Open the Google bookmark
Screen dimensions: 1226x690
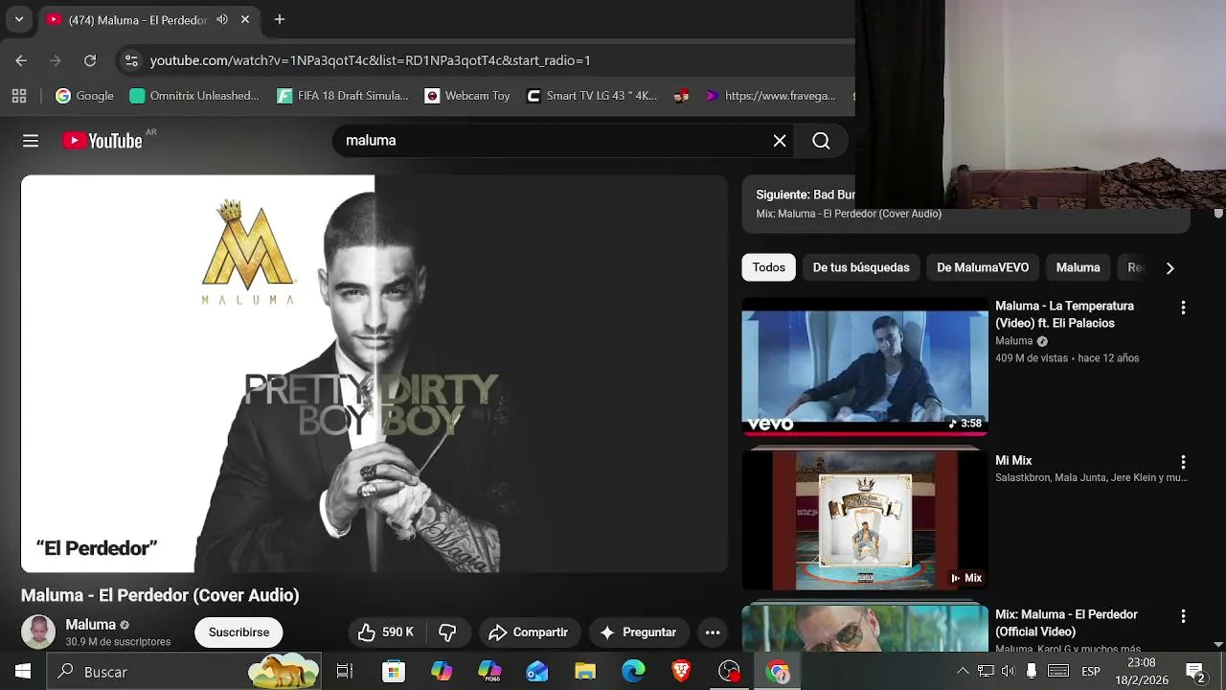[84, 96]
